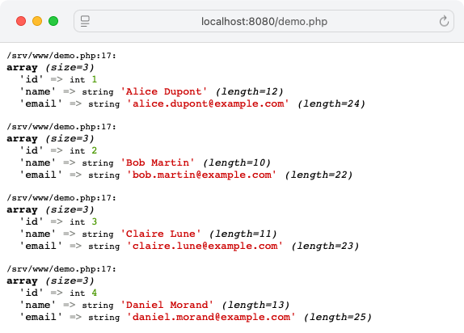464x333 pixels.
Task: Click '(length=23)' after Claire's email
Action: pyautogui.click(x=325, y=246)
